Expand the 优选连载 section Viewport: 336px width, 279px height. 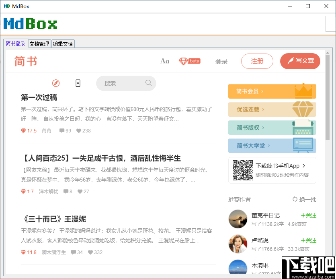tap(272, 110)
